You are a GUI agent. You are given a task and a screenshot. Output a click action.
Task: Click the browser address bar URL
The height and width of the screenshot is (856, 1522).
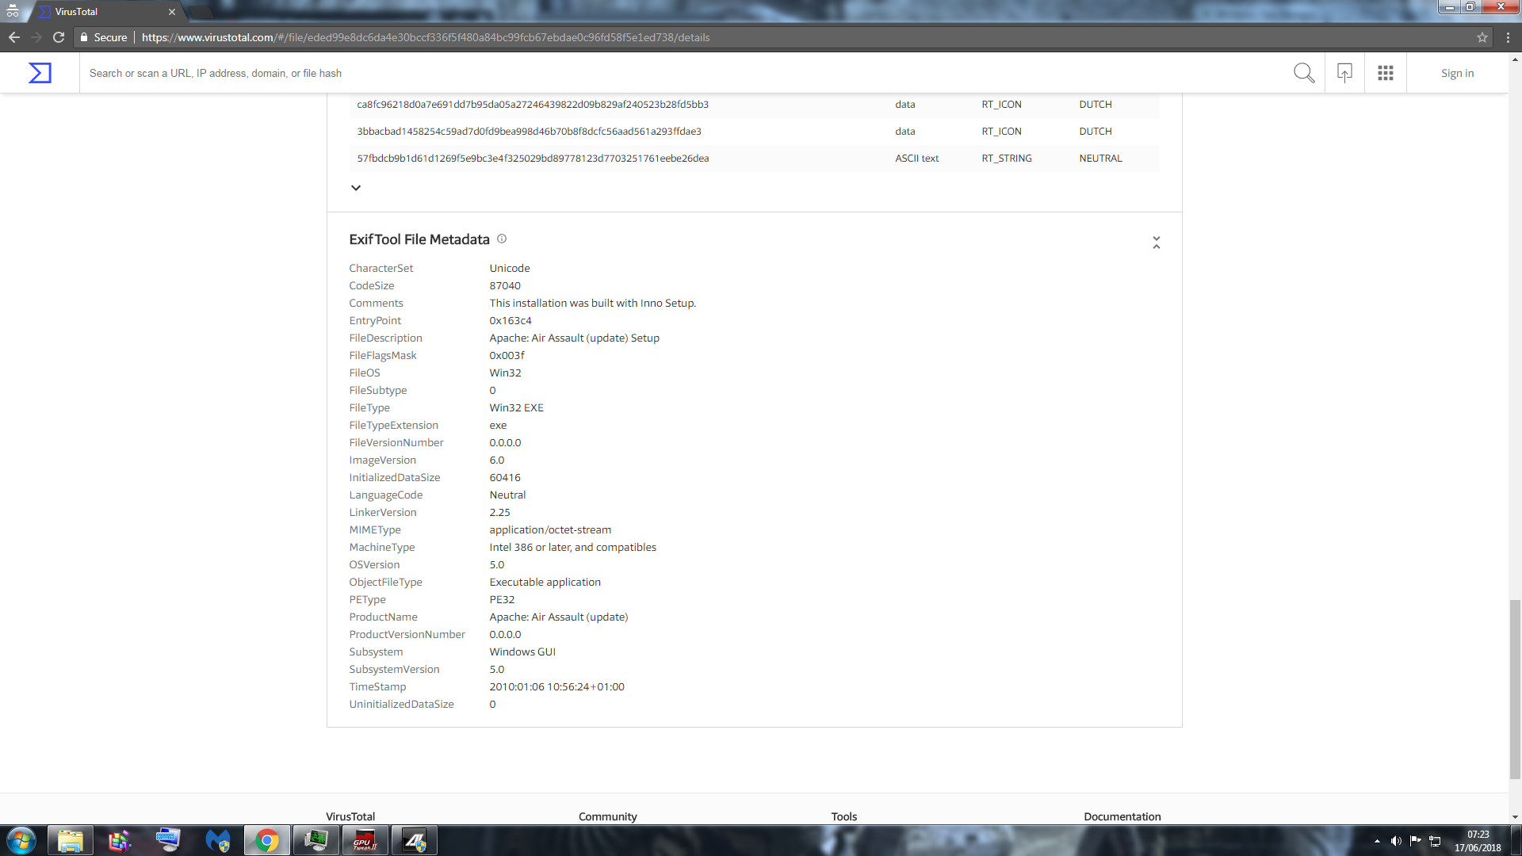pos(426,37)
